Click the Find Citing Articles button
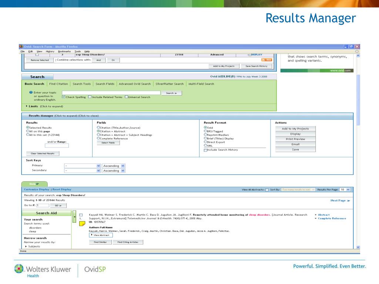The height and width of the screenshot is (284, 379). 128,242
